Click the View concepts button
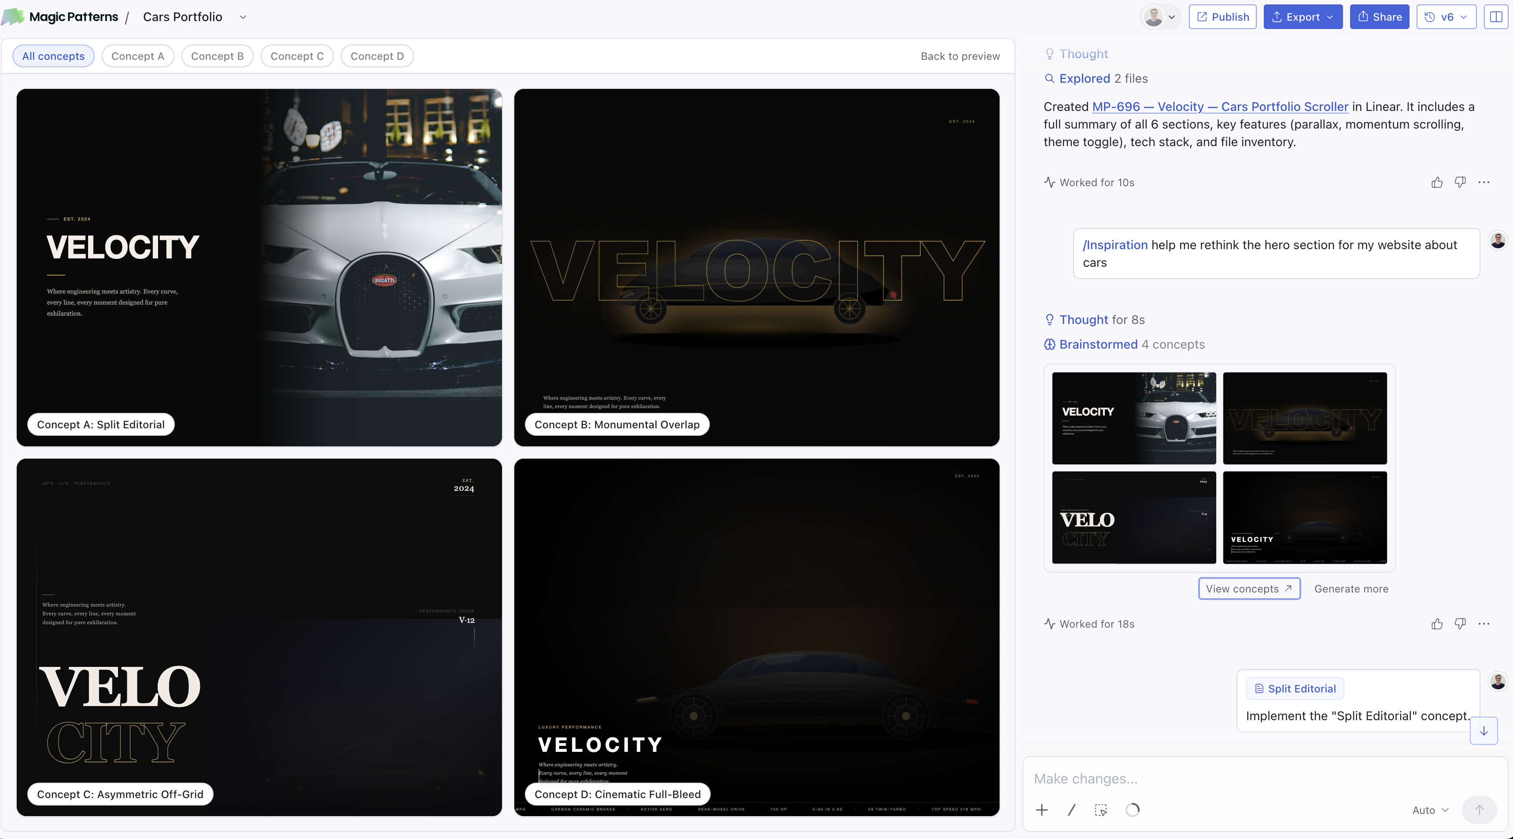This screenshot has width=1513, height=839. pos(1249,589)
